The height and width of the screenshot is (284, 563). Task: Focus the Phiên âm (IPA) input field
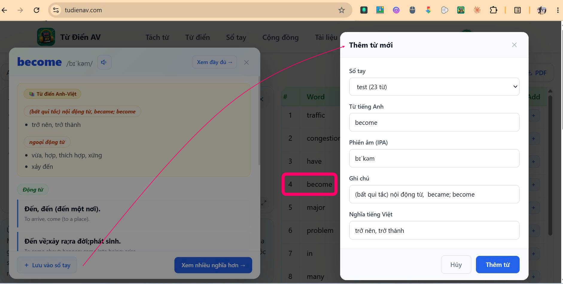coord(434,158)
